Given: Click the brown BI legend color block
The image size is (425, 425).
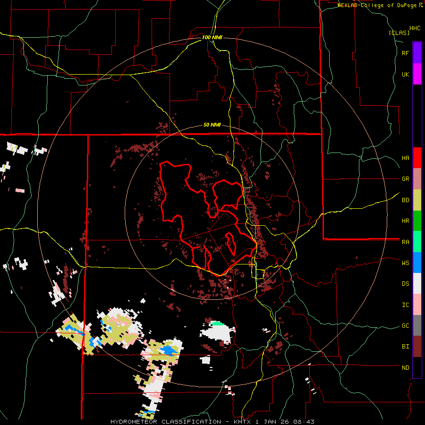Looking at the screenshot, I should tap(417, 347).
